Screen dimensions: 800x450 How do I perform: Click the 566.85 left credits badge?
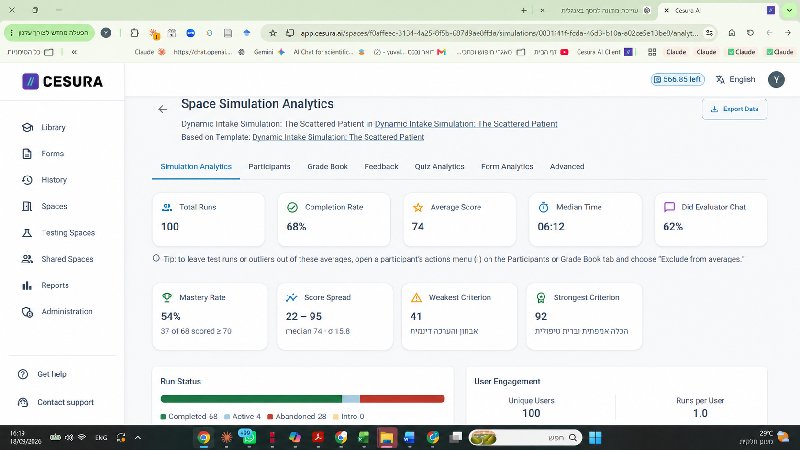pyautogui.click(x=678, y=79)
